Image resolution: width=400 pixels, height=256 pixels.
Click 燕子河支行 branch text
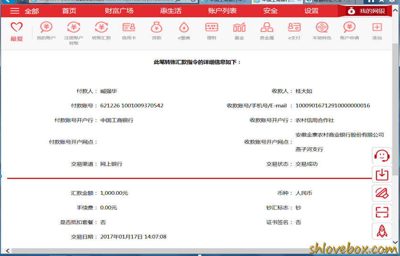coord(309,149)
